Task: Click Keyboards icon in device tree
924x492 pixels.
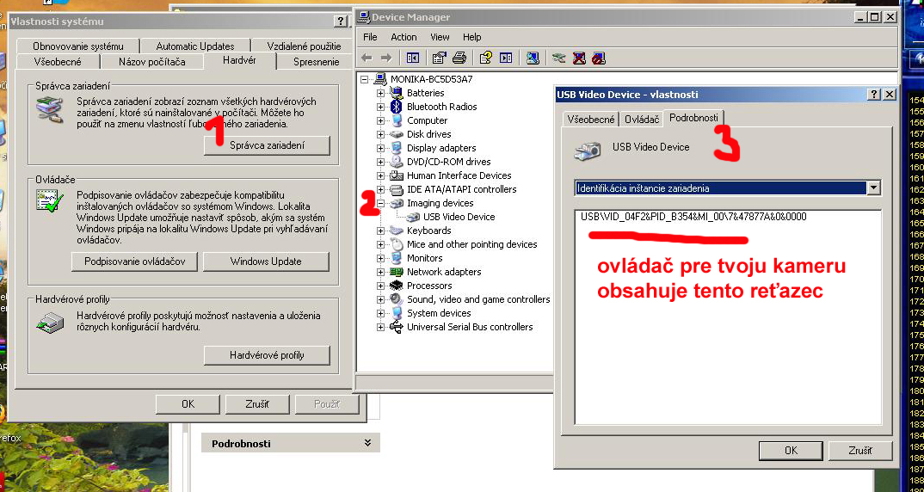Action: (x=397, y=231)
